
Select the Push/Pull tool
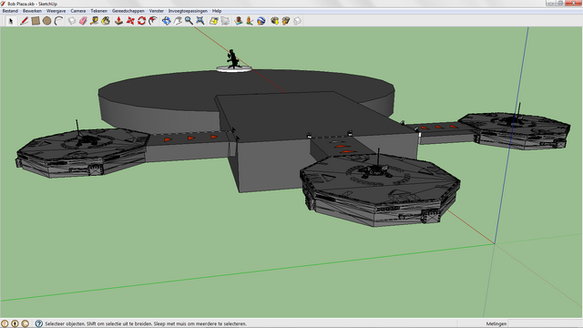(x=118, y=21)
